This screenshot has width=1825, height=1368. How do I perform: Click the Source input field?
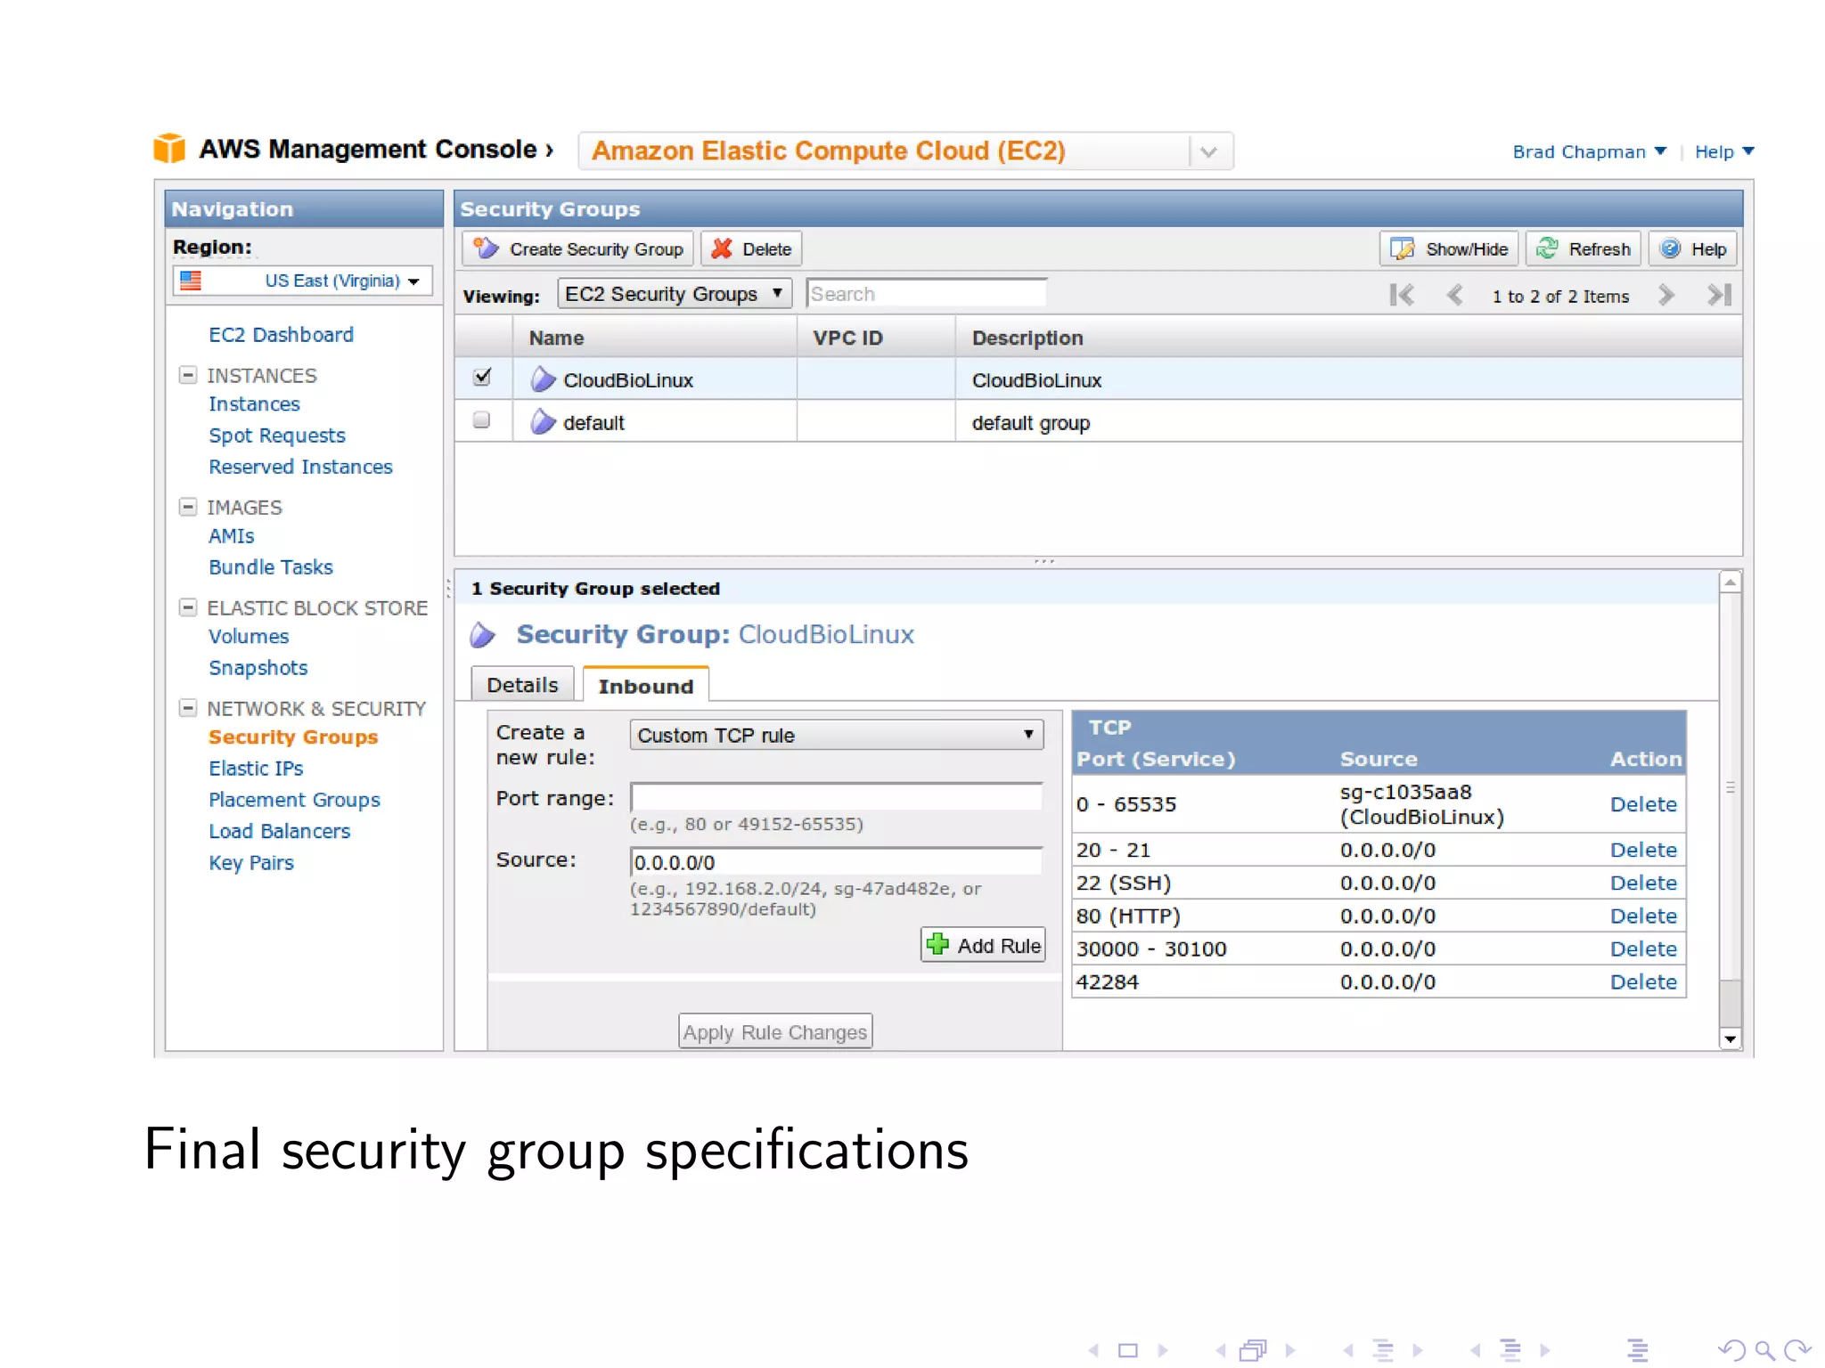coord(836,861)
